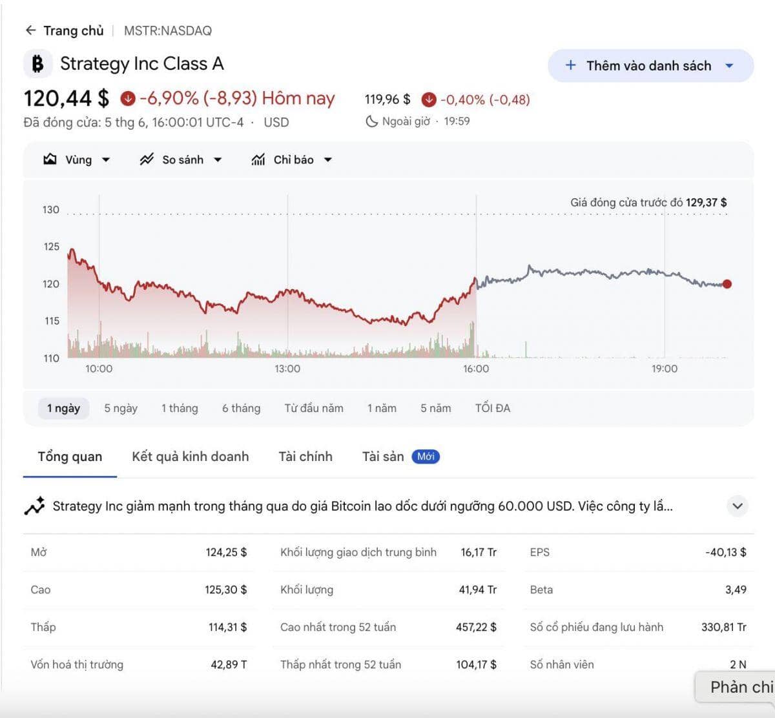Click the Khối lượng value 41,94 Tr
The width and height of the screenshot is (775, 718).
pyautogui.click(x=478, y=590)
